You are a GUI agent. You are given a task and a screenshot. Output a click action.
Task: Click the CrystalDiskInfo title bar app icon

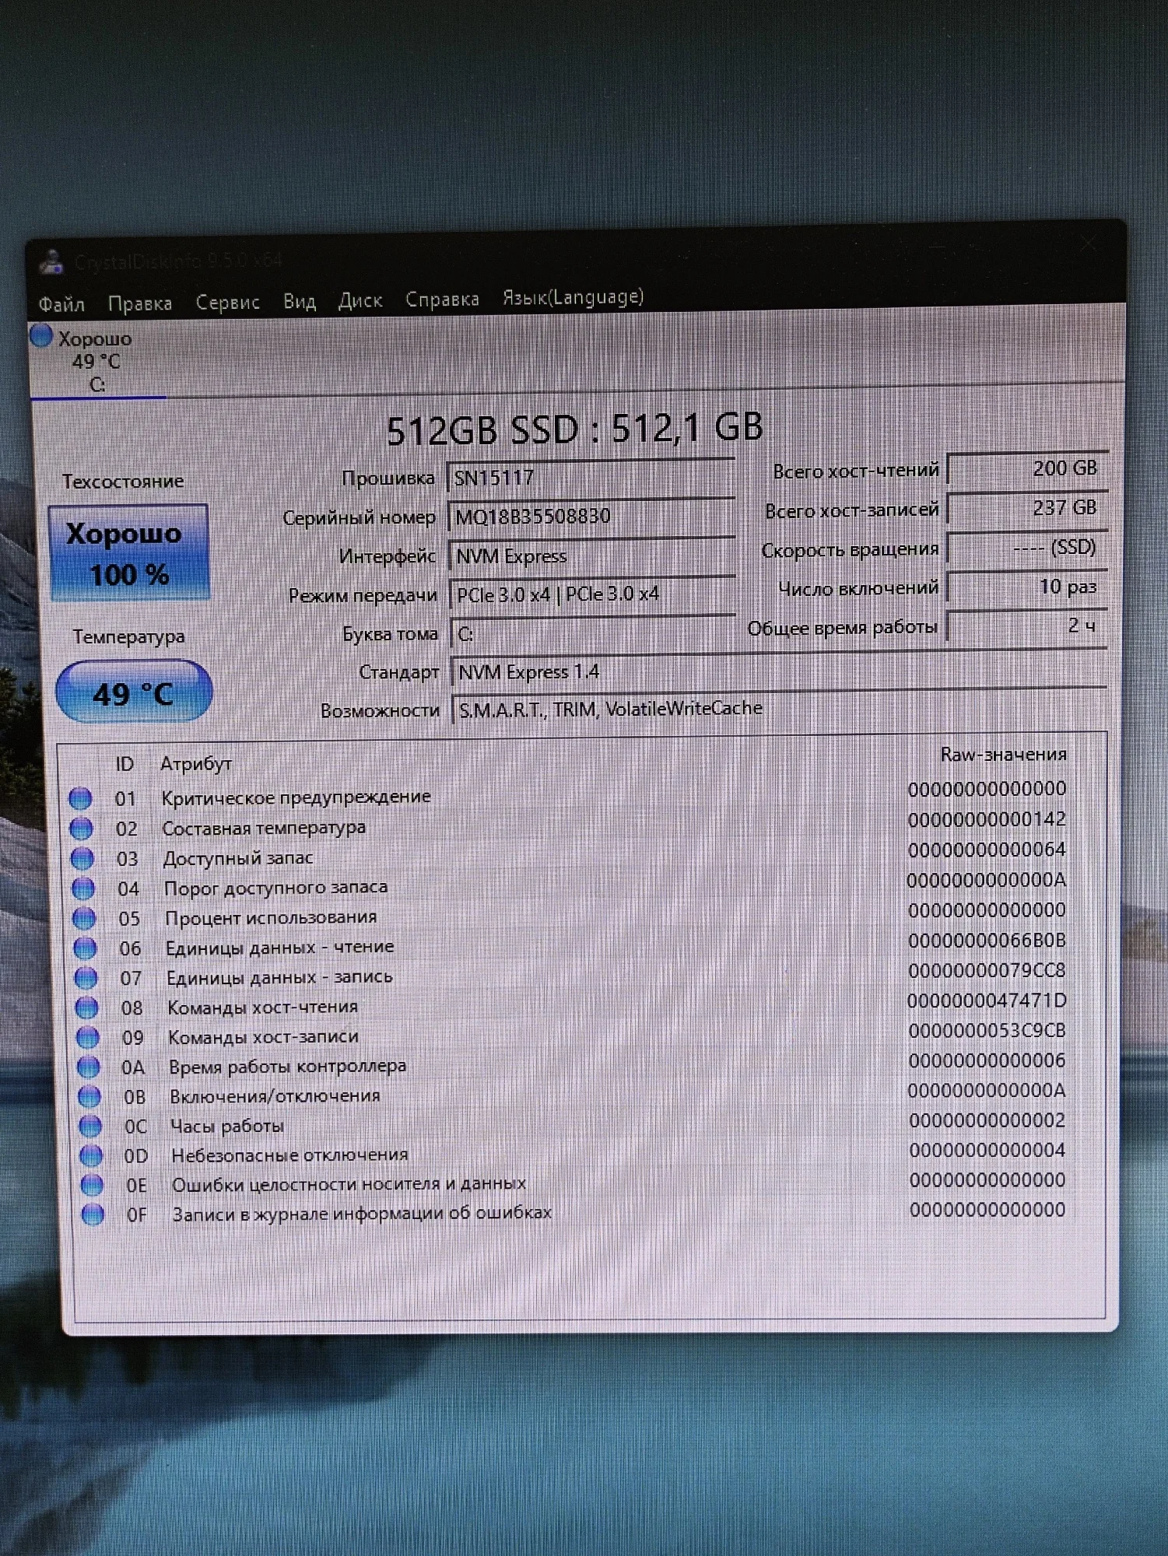tap(51, 262)
